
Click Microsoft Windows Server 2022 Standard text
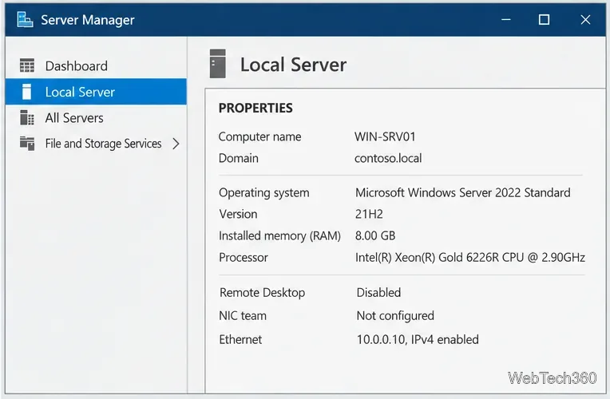pos(463,193)
